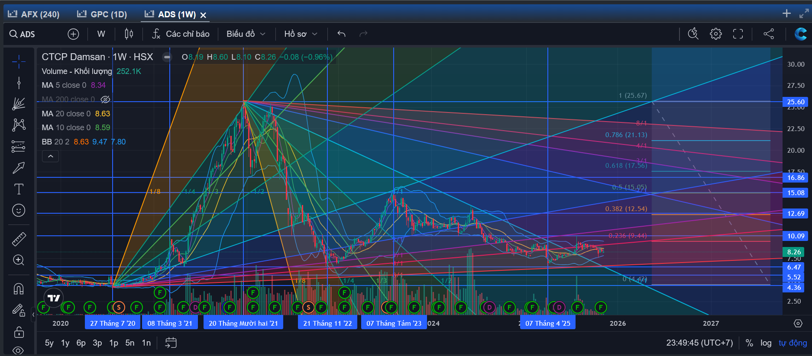Open the forecasting and measurement tools
The width and height of the screenshot is (812, 356).
click(19, 147)
